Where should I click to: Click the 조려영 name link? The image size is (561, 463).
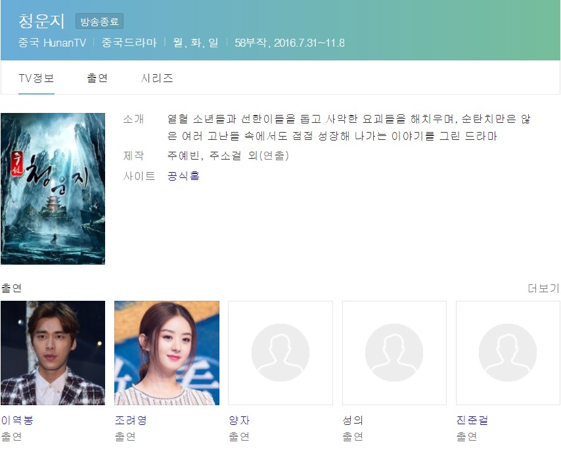pos(131,420)
